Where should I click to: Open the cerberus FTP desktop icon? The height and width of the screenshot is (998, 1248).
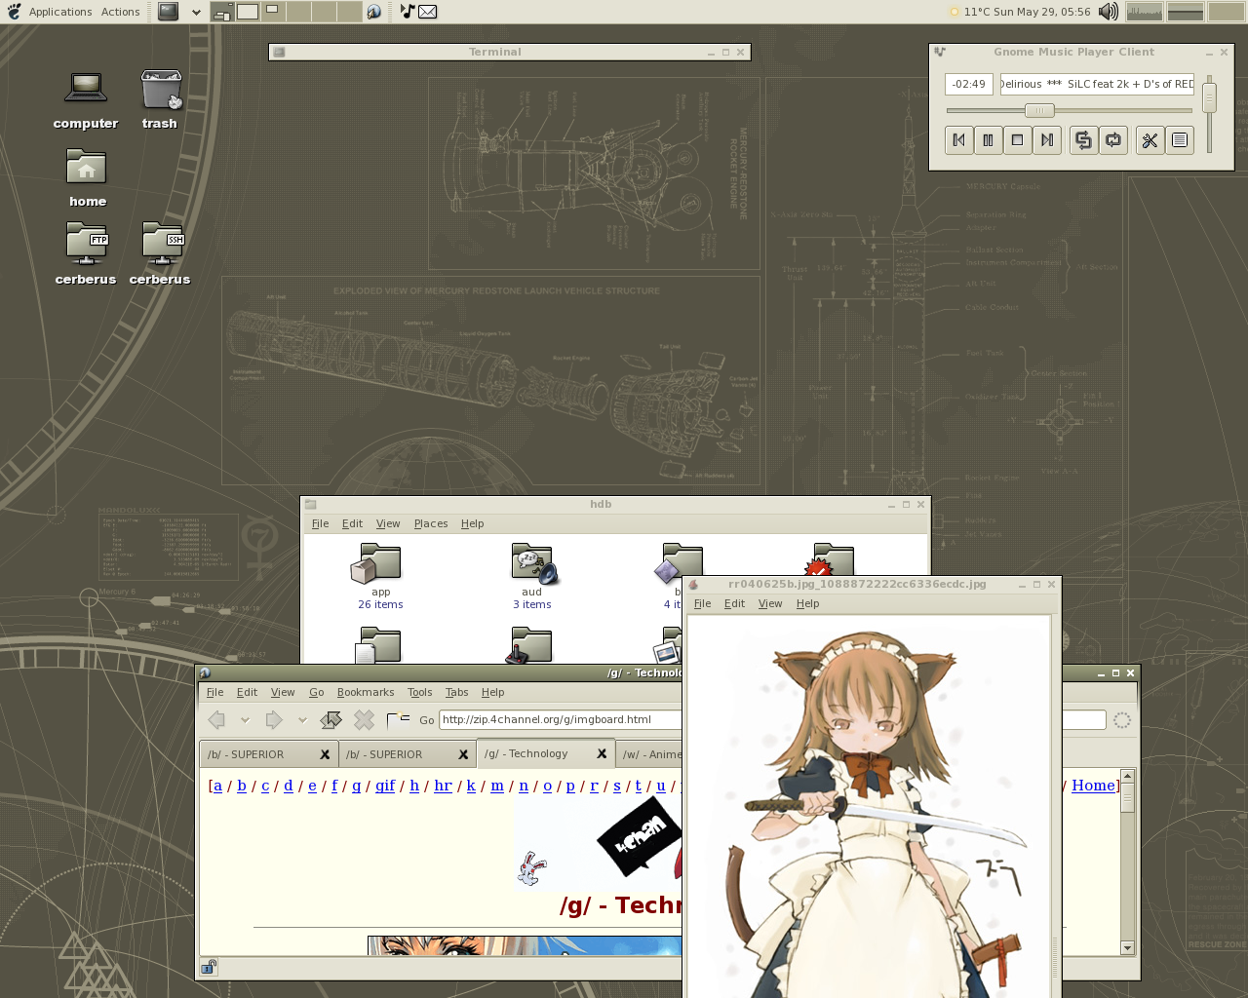pos(86,253)
